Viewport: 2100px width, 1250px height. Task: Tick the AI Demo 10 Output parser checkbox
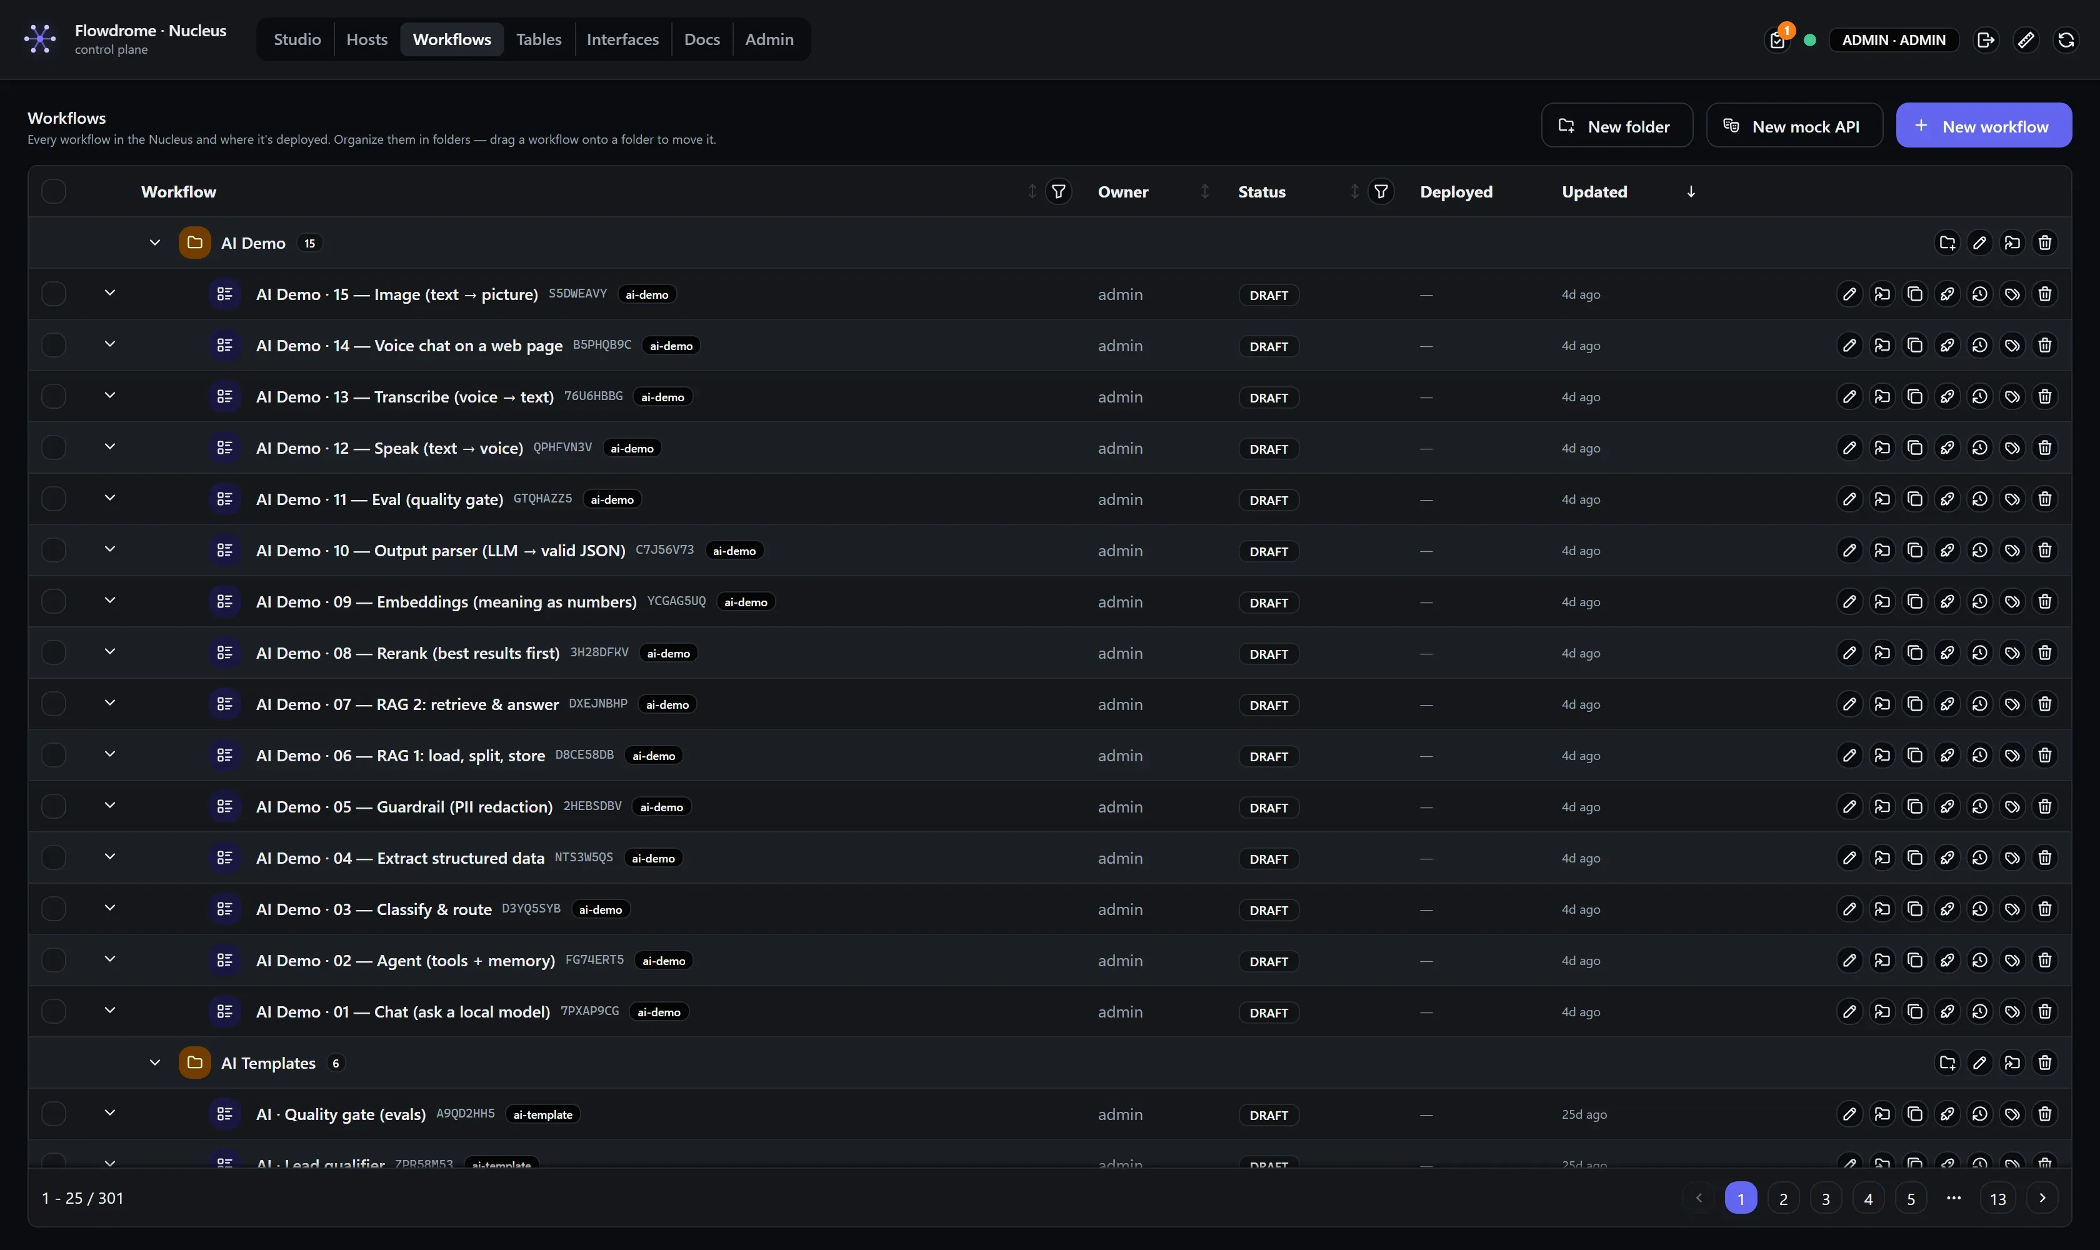[54, 551]
